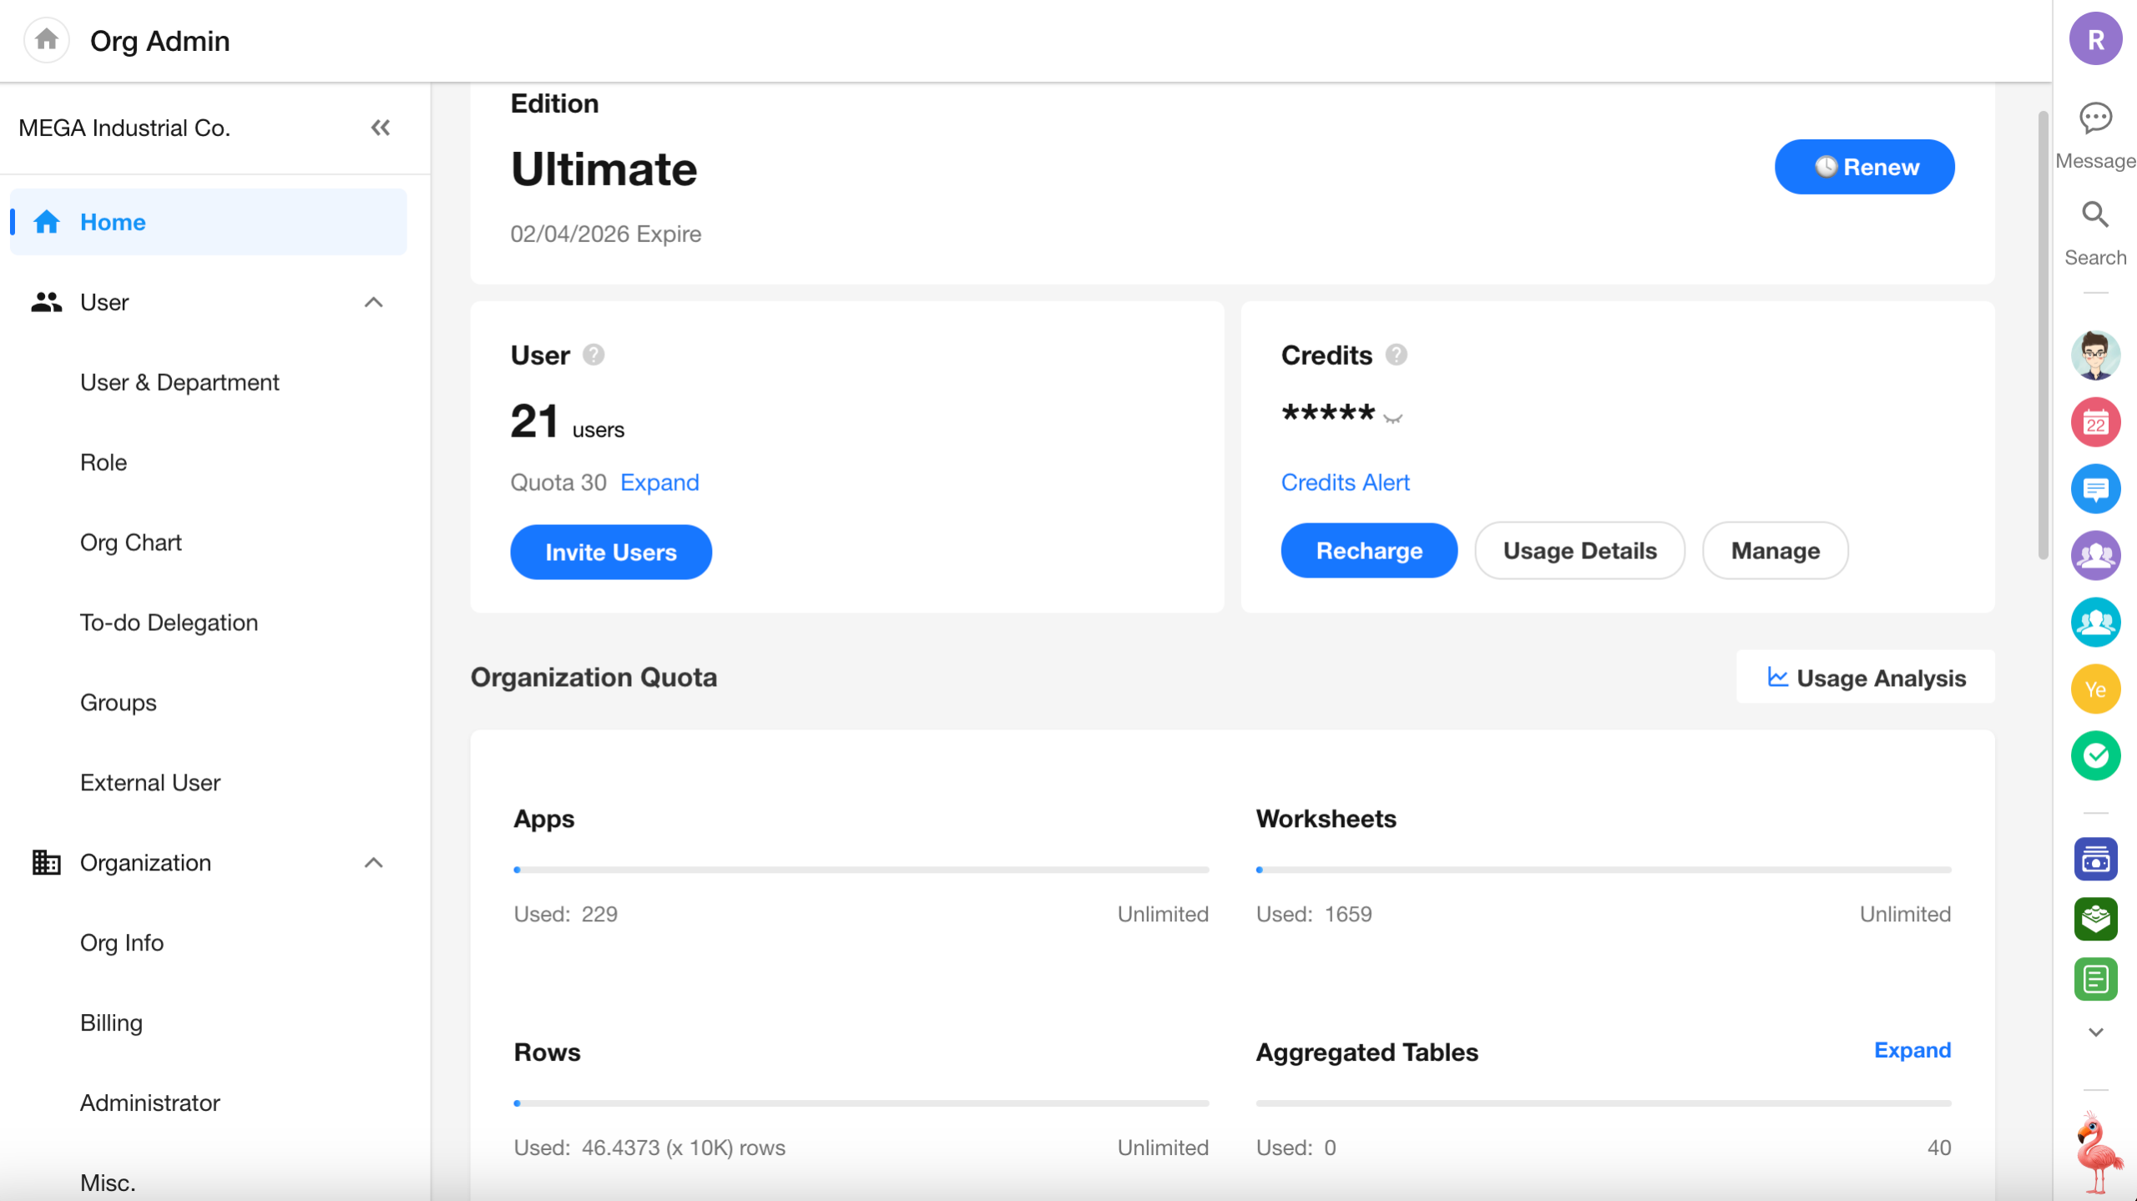Select the Billing menu item
The width and height of the screenshot is (2137, 1201).
click(111, 1022)
